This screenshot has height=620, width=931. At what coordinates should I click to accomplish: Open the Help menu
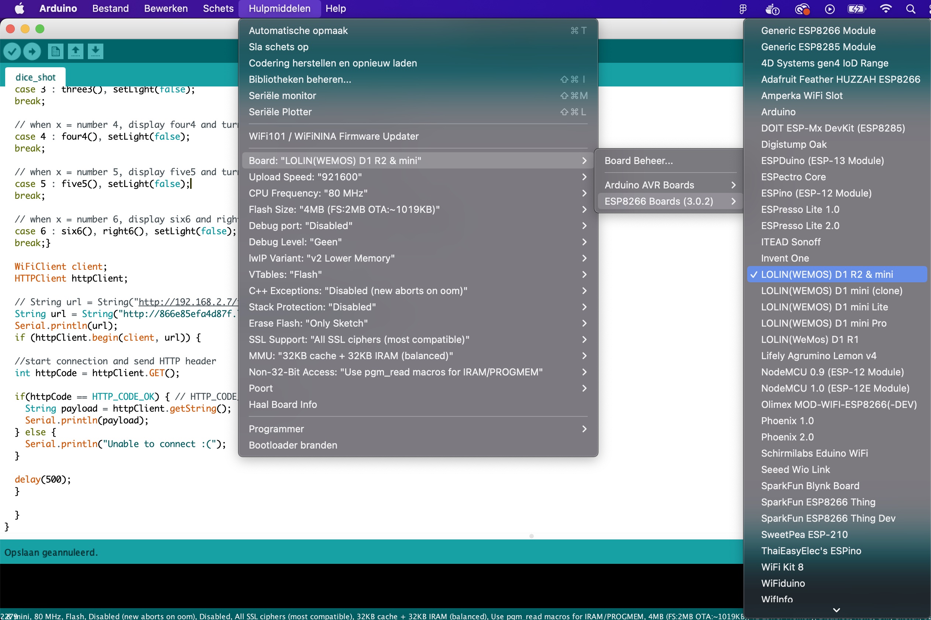click(x=335, y=8)
